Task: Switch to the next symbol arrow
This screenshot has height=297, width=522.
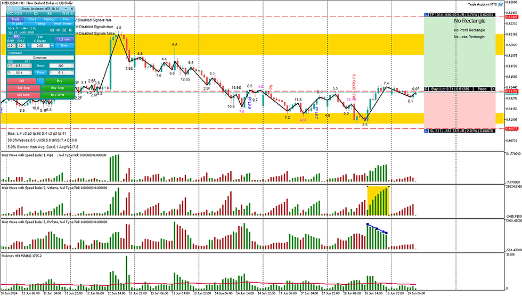Action: pos(31,14)
